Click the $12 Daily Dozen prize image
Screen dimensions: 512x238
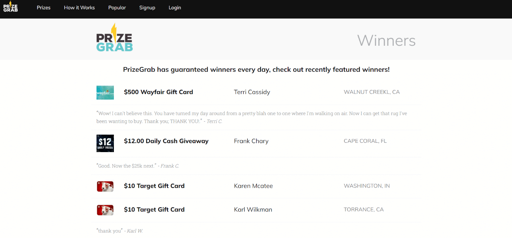click(105, 143)
